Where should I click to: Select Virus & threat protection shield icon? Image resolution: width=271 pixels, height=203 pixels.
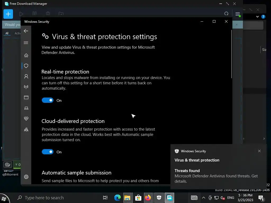point(26,66)
